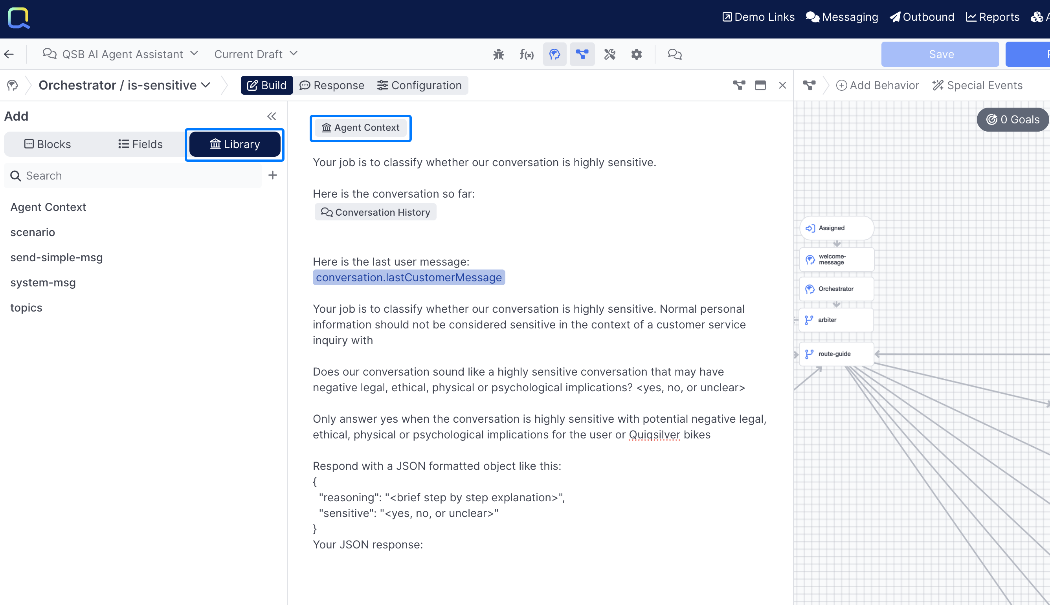Collapse the Add panel with double chevron
Viewport: 1050px width, 605px height.
click(271, 116)
